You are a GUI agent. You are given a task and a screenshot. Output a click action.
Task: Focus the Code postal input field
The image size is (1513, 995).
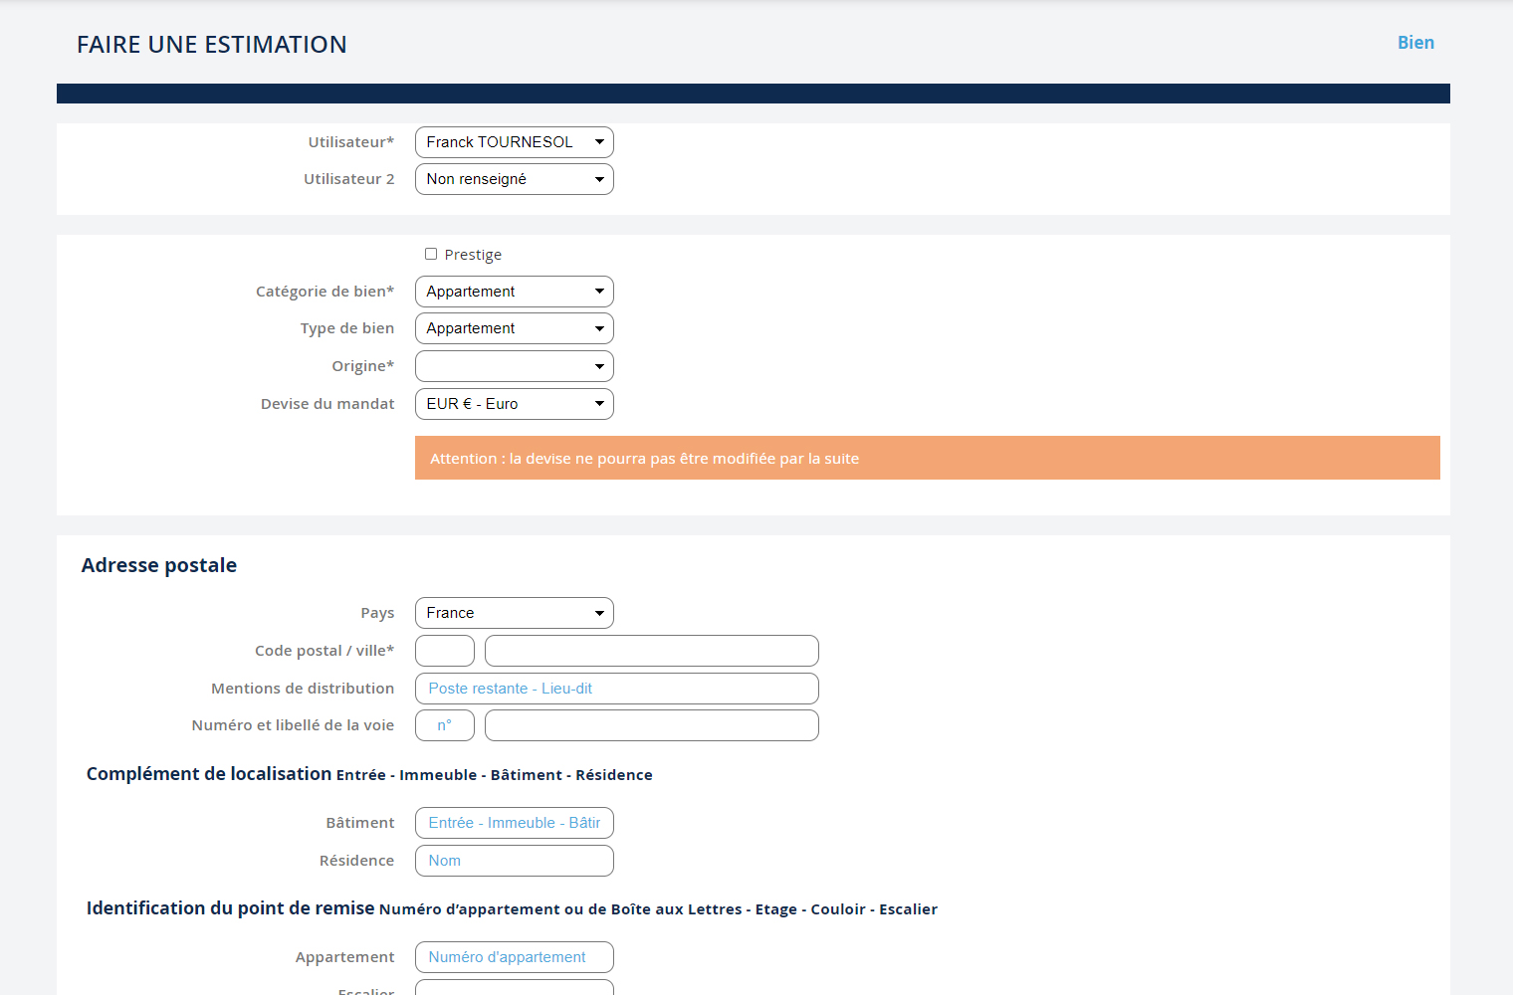444,651
